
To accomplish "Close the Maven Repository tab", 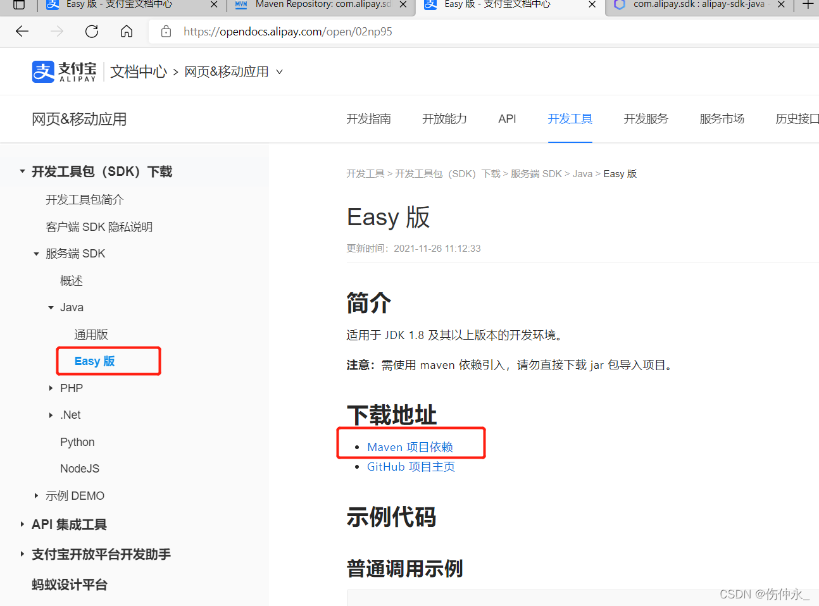I will [x=403, y=4].
